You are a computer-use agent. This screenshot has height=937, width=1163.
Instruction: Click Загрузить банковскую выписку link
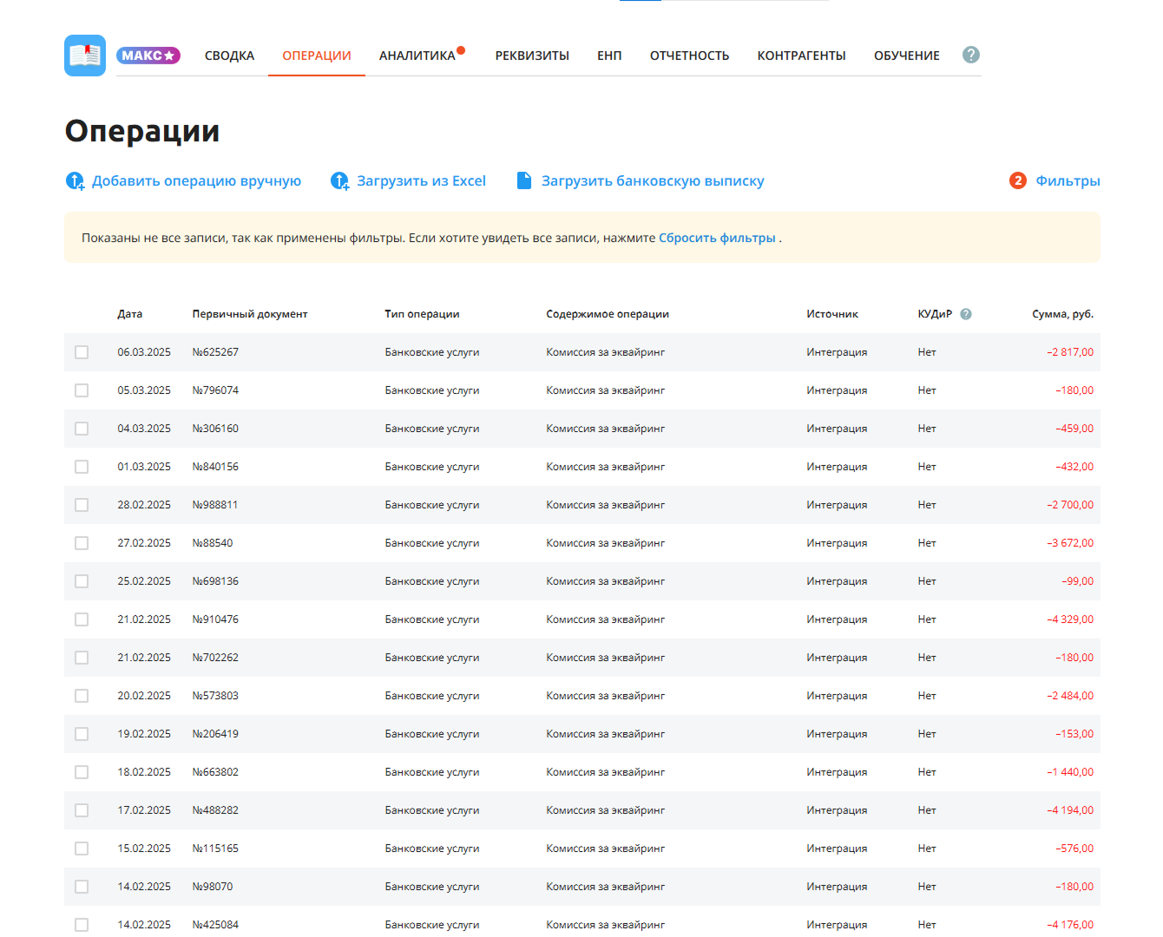(x=653, y=180)
